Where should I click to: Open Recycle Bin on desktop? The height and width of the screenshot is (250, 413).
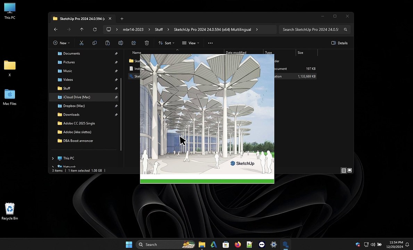point(10,211)
